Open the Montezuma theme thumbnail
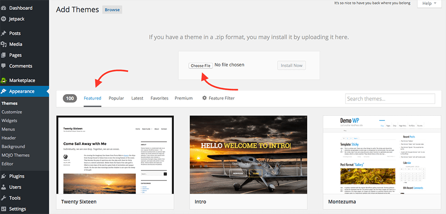 pos(382,155)
